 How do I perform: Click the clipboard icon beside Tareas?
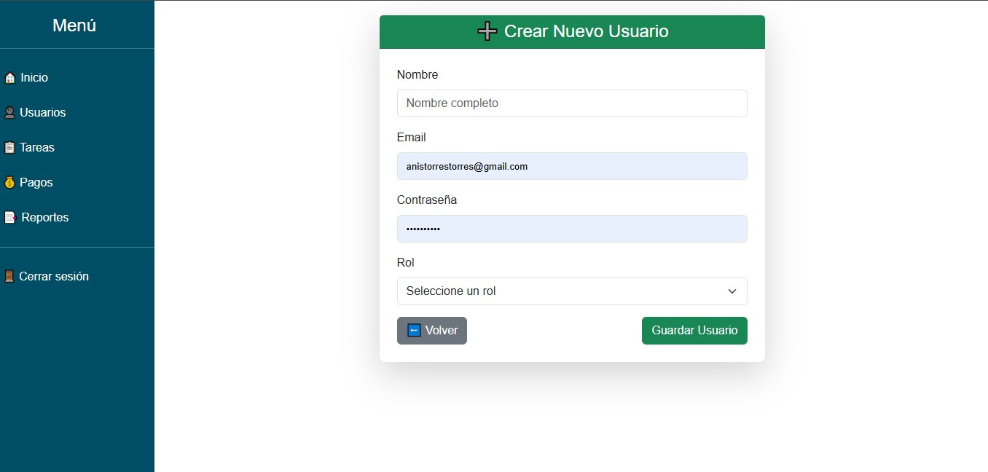click(9, 148)
